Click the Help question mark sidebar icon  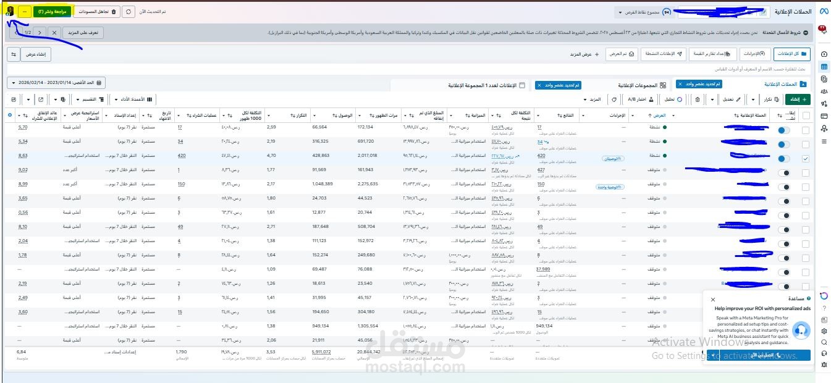(x=824, y=308)
